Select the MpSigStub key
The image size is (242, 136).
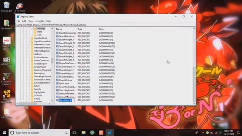click(x=39, y=92)
